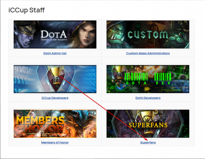Viewport: 205px width, 159px height.
Task: Select the DotA Defense of the Ancients banner
Action: coord(55,34)
